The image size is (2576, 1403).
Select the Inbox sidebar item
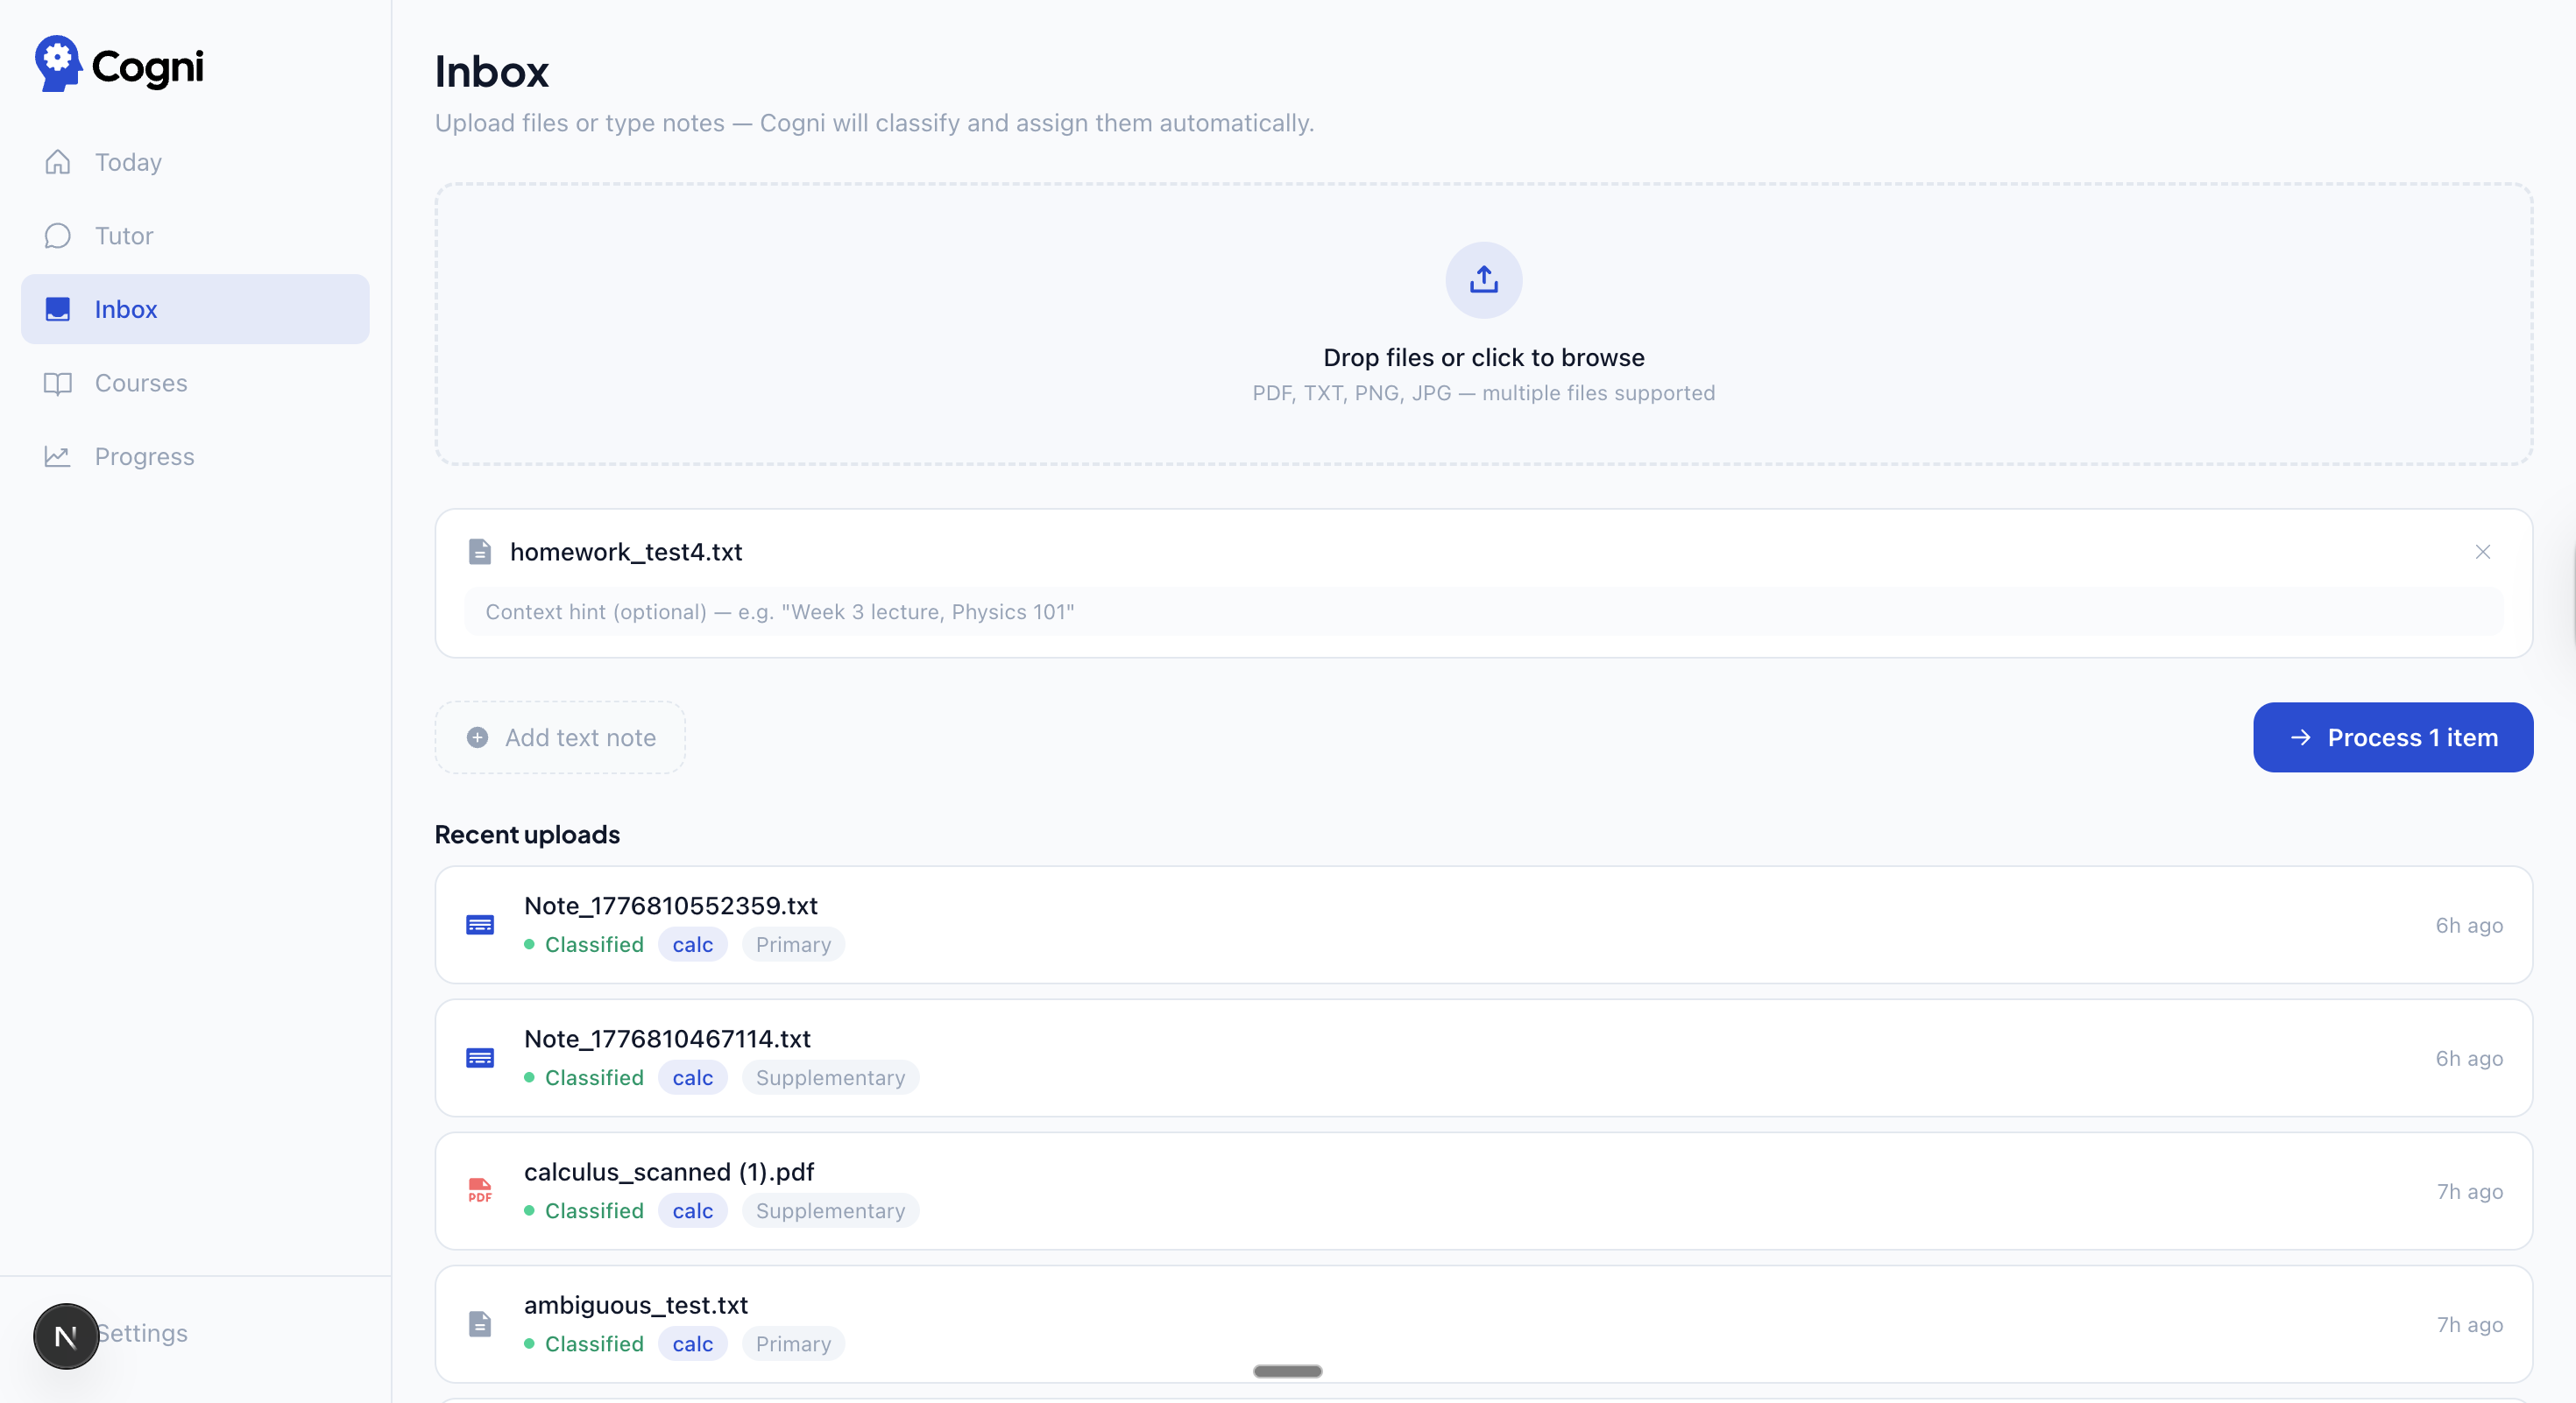point(195,310)
